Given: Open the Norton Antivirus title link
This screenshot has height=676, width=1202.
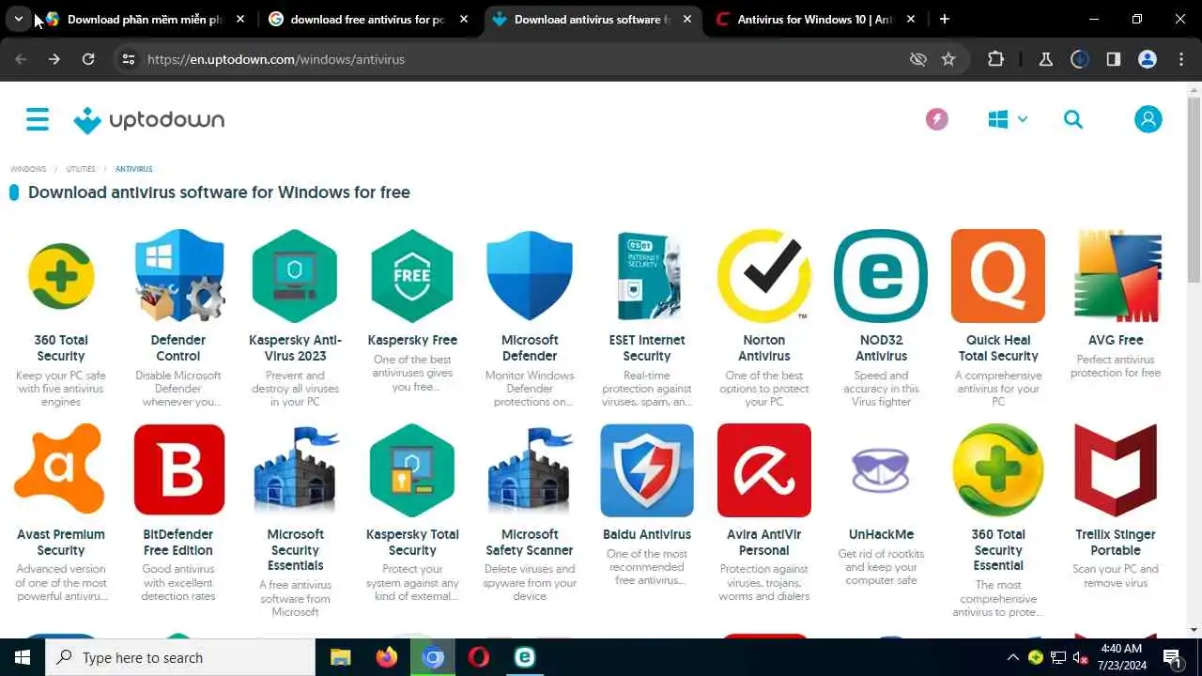Looking at the screenshot, I should click(x=764, y=348).
